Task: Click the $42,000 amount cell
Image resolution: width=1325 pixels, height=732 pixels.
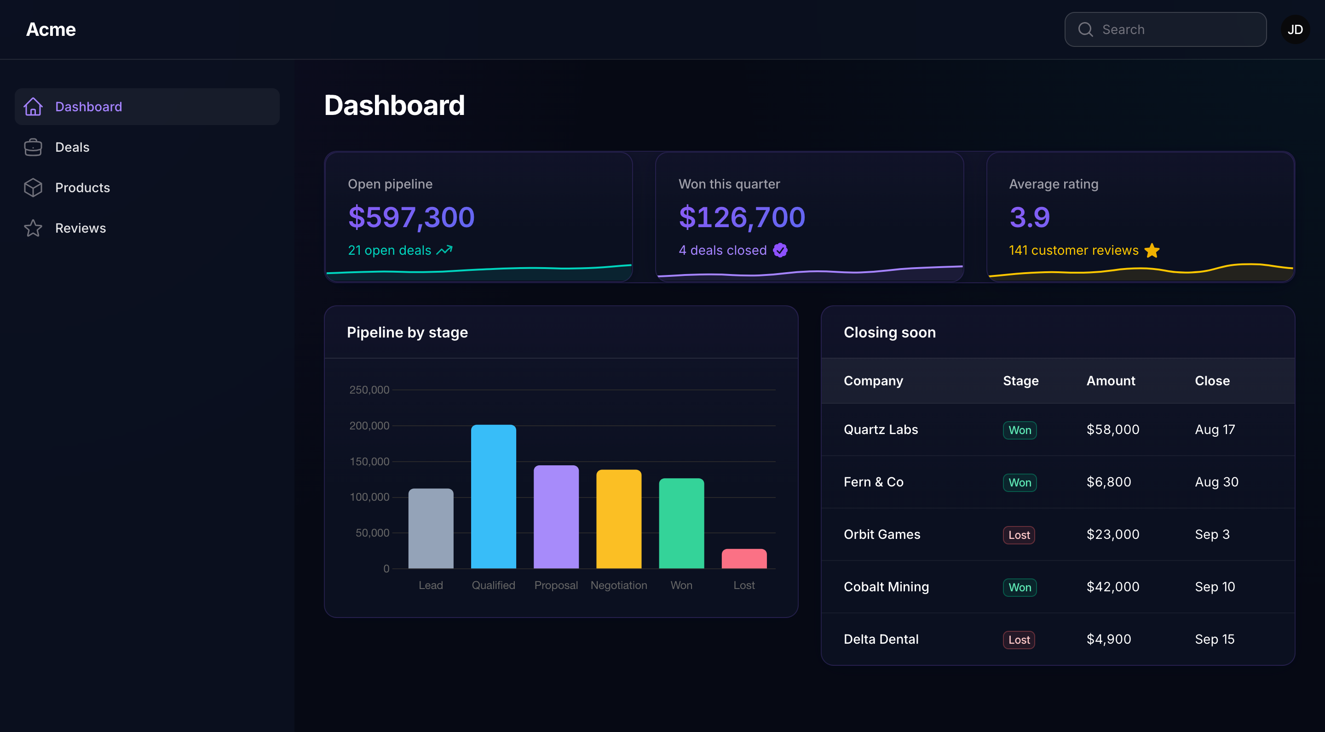Action: (1112, 587)
